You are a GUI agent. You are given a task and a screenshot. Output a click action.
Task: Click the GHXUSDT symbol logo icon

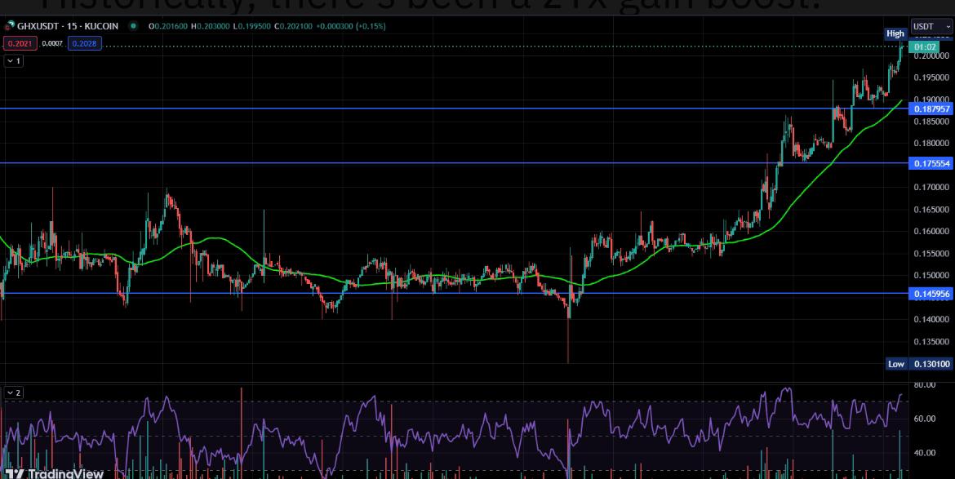tap(11, 26)
